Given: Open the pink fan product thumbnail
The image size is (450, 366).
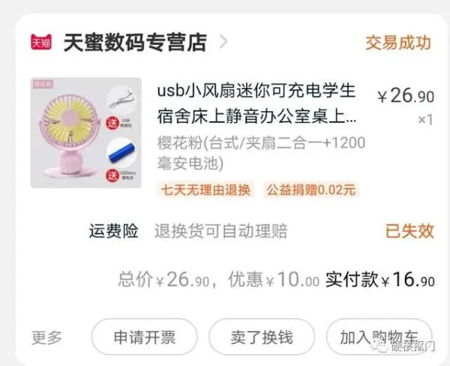Looking at the screenshot, I should click(x=86, y=133).
